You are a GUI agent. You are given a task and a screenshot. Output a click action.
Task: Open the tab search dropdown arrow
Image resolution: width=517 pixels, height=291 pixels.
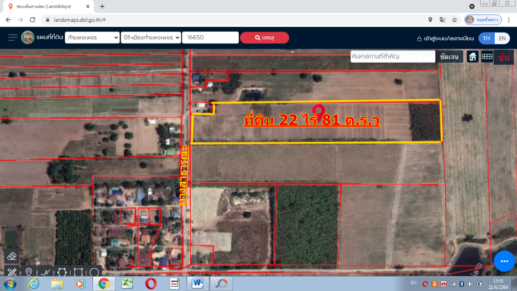472,6
